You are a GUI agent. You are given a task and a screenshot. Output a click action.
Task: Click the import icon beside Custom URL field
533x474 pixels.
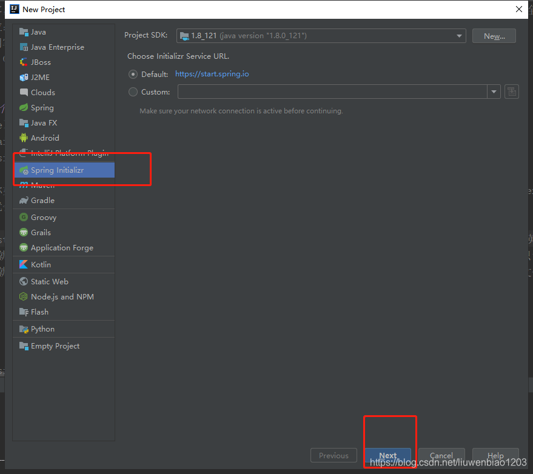(512, 92)
